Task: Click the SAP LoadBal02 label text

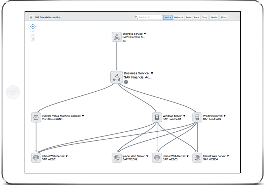Action: [x=212, y=119]
